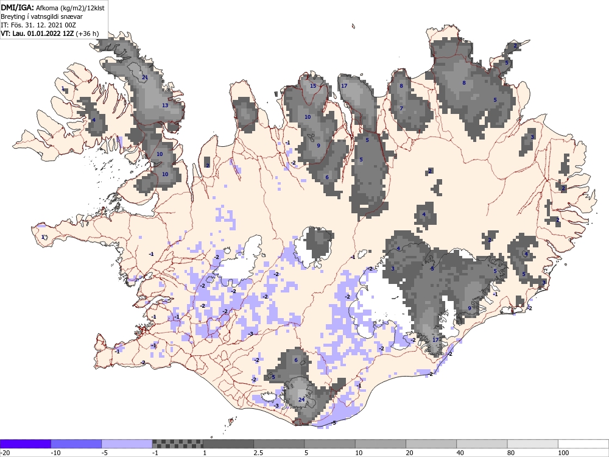Click the medium blue -10 to -5 legend swatch
This screenshot has height=457, width=609.
point(76,444)
